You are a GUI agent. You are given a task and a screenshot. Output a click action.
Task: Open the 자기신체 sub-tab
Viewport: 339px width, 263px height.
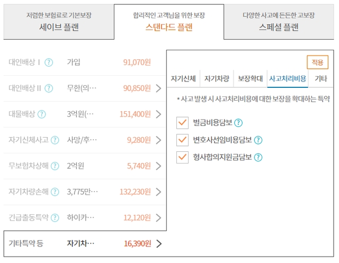coord(183,78)
